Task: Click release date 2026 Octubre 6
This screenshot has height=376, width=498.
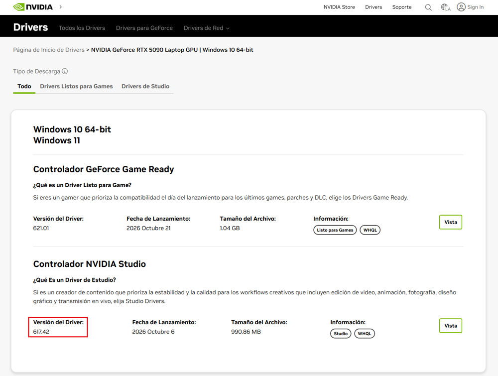Action: tap(153, 332)
